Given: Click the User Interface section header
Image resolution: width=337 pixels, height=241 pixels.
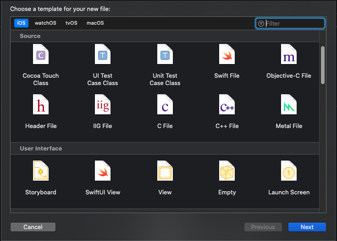Looking at the screenshot, I should (x=165, y=148).
